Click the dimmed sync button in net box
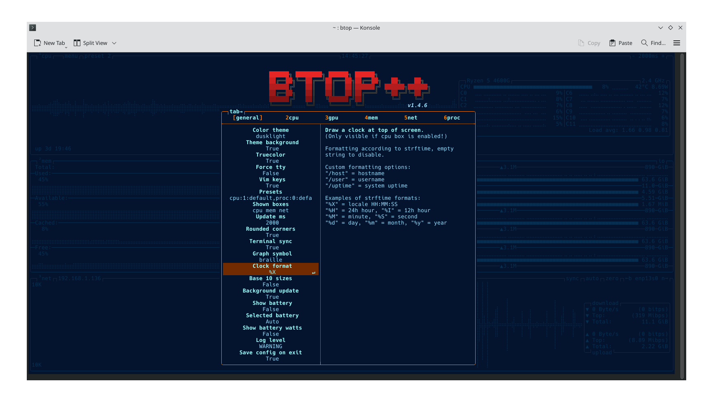The image size is (713, 412). [572, 279]
